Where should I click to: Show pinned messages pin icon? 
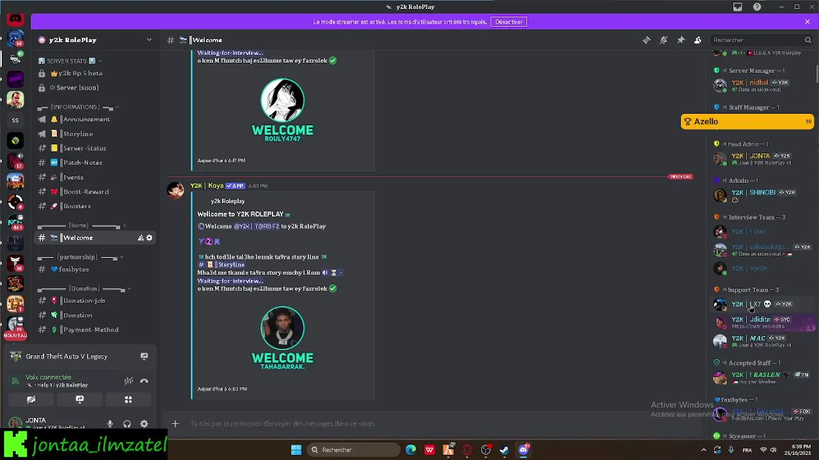coord(681,40)
